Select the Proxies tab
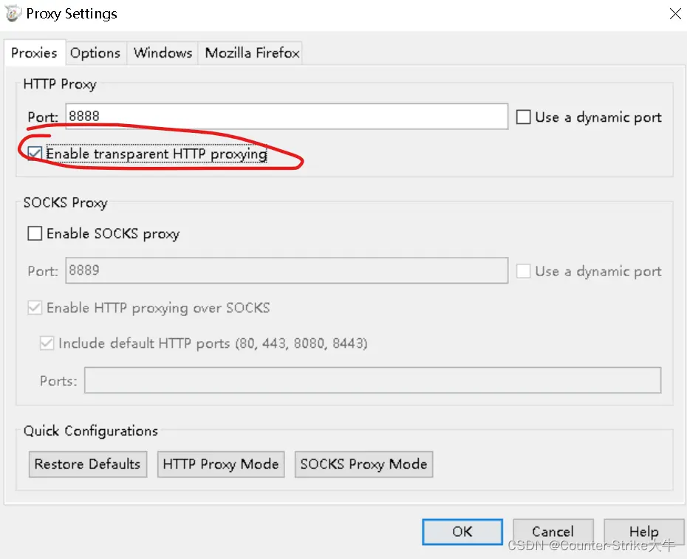This screenshot has width=687, height=559. [34, 53]
